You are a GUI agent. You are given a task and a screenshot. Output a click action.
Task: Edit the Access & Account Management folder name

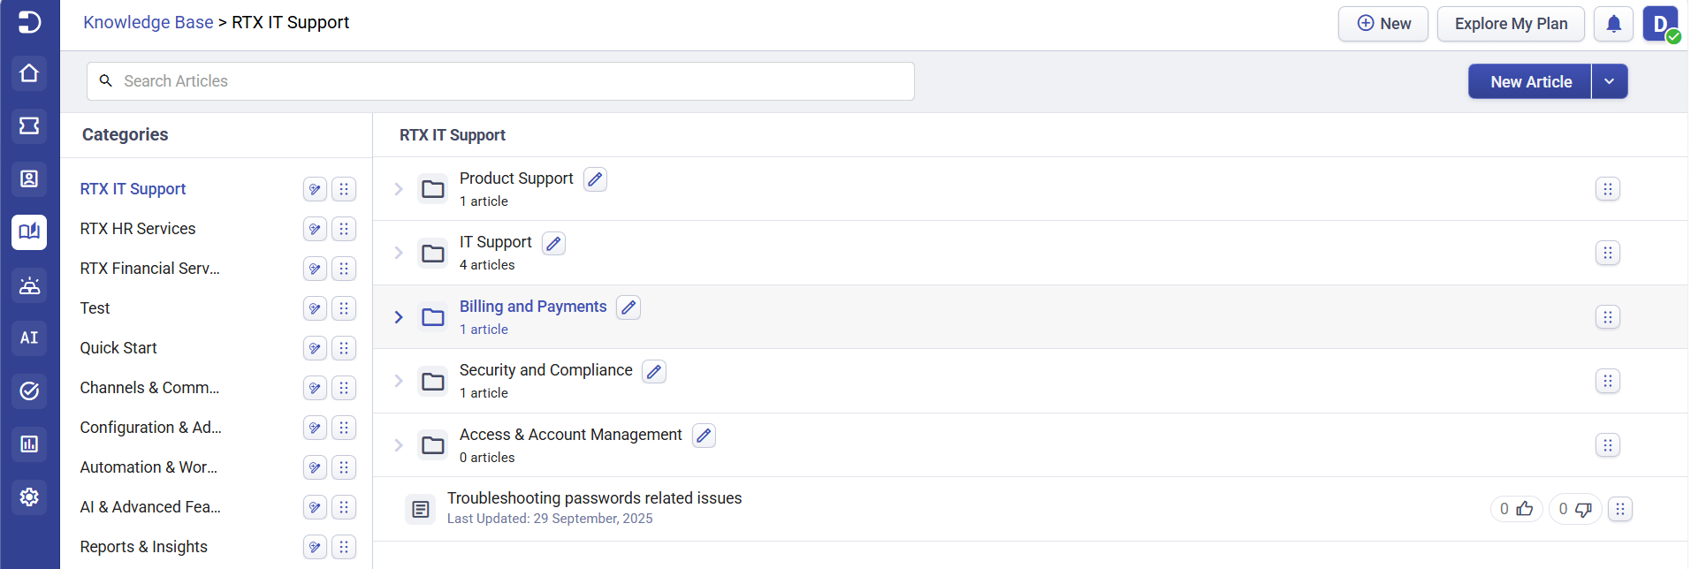coord(704,436)
